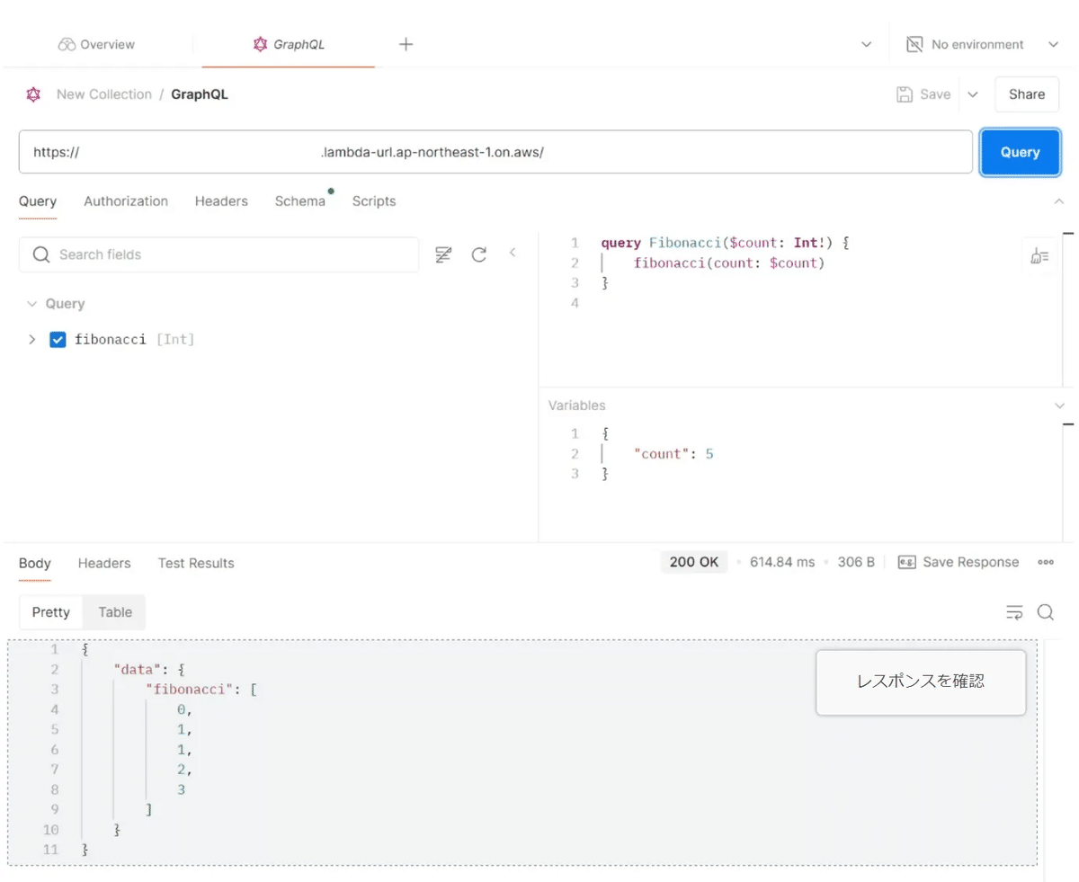Open the beautify icon in the query editor
The image size is (1079, 882).
[1039, 254]
